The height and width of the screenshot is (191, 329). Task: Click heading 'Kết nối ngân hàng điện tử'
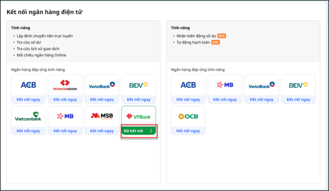pyautogui.click(x=44, y=12)
